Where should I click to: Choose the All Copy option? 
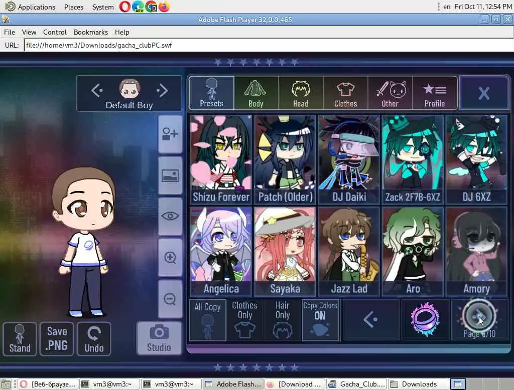(x=207, y=320)
